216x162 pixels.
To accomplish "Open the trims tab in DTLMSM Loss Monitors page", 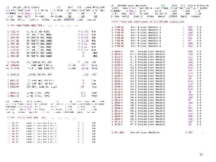I will click(150, 16).
